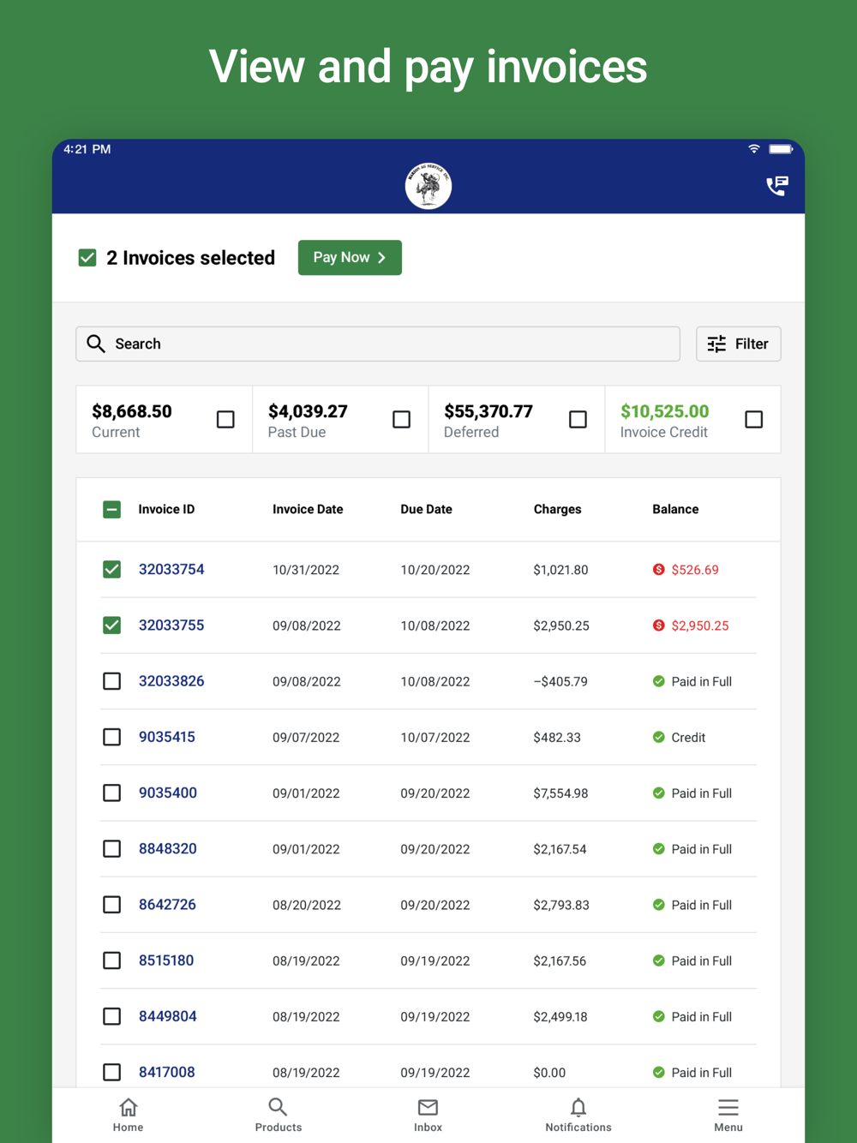This screenshot has height=1143, width=857.
Task: Open invoice 9035415 link
Action: pyautogui.click(x=167, y=737)
